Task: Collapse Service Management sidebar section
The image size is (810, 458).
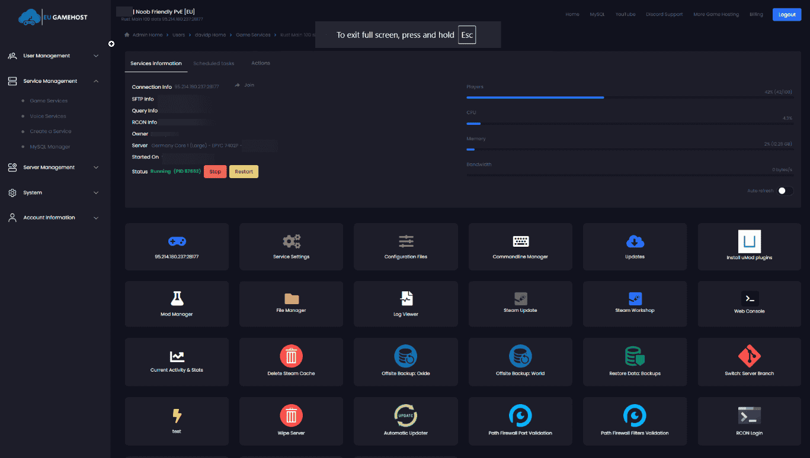Action: 53,81
